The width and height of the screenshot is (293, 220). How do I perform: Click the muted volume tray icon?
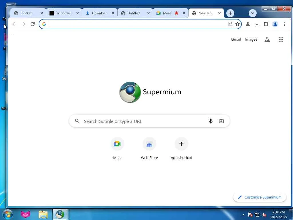pyautogui.click(x=264, y=215)
